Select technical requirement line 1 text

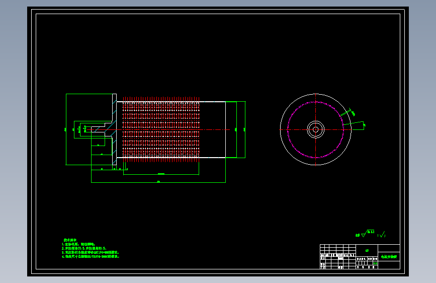pos(78,244)
